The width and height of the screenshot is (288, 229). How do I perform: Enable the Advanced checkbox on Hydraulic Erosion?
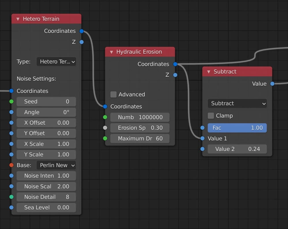(113, 94)
